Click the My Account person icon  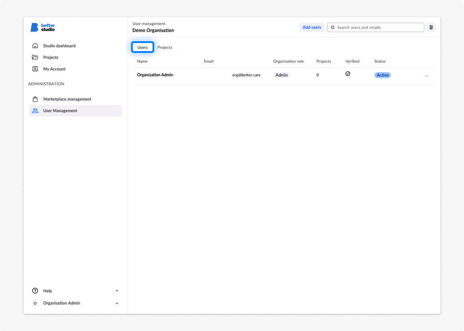click(x=35, y=69)
